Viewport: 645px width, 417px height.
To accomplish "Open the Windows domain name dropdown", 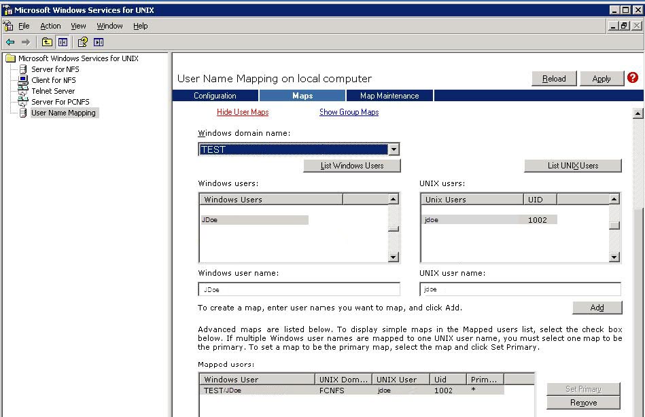I will click(x=394, y=149).
